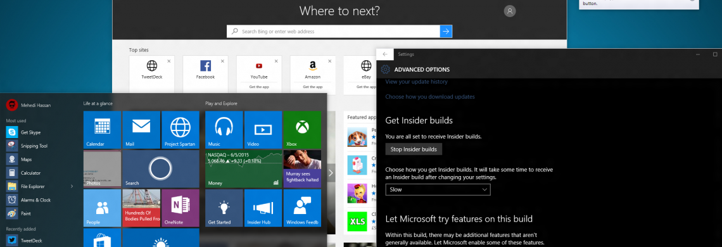Viewport: 722px width, 247px height.
Task: Remove Amazon from top sites
Action: (330, 61)
